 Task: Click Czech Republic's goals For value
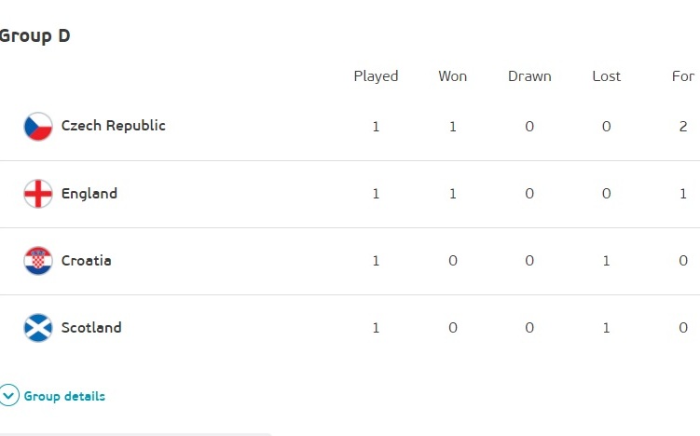click(683, 127)
